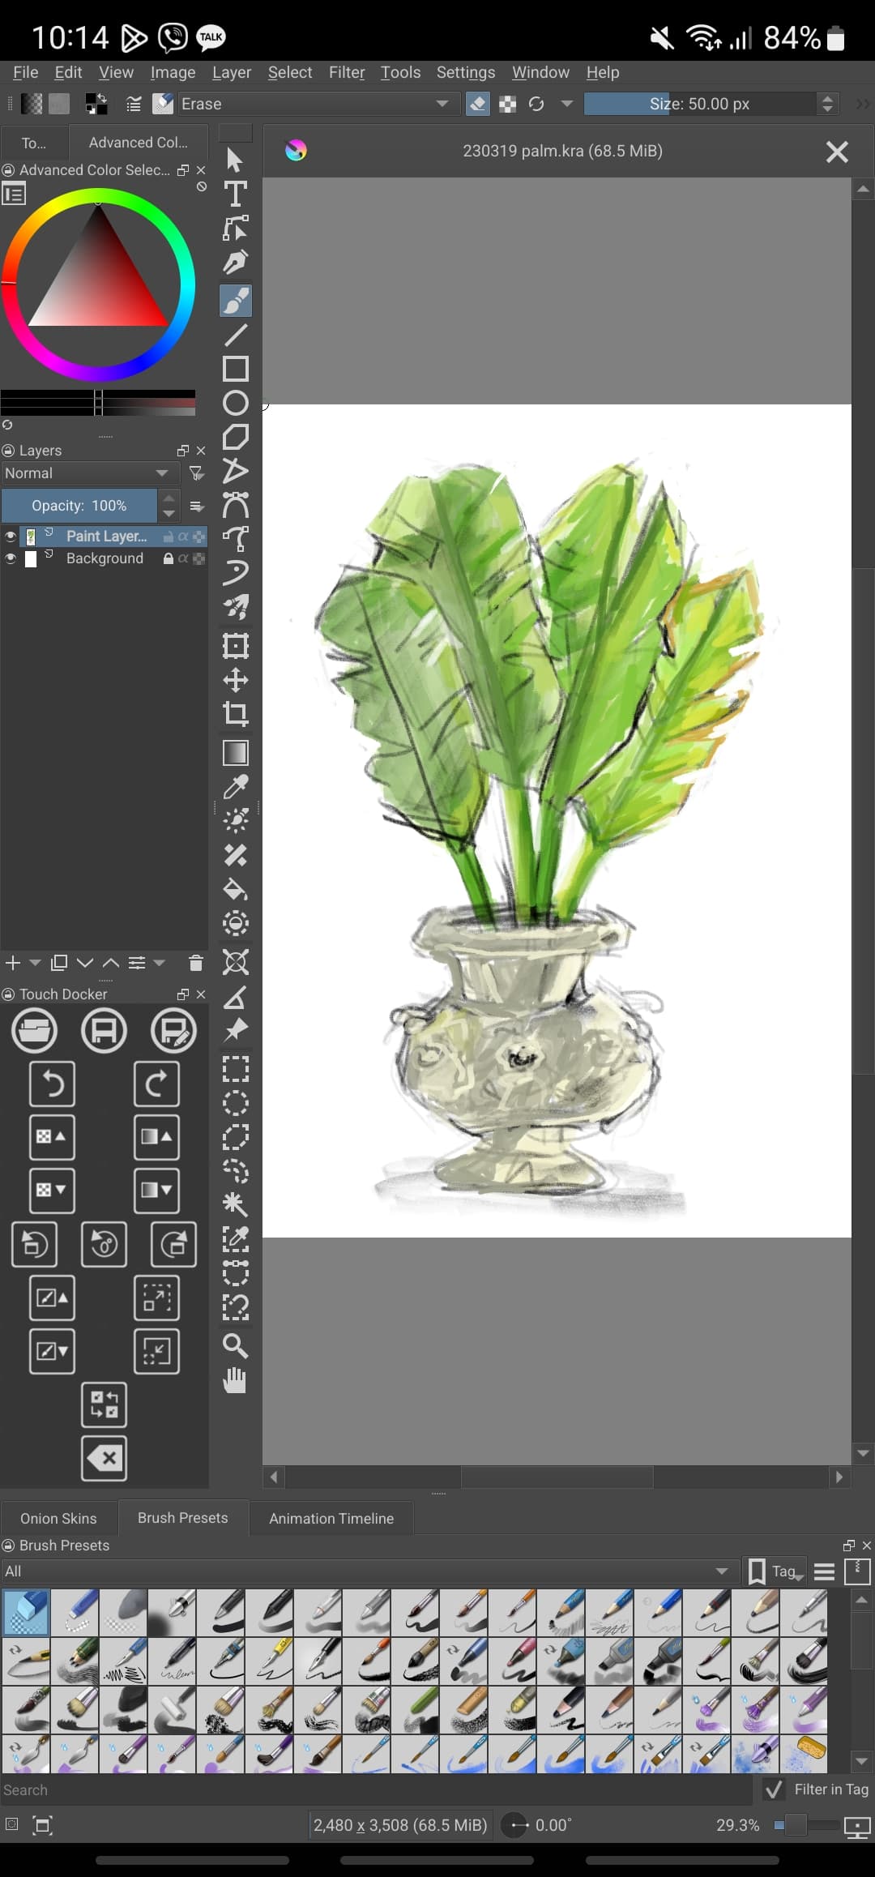Select the Gradient tool
The height and width of the screenshot is (1877, 875).
[x=235, y=753]
